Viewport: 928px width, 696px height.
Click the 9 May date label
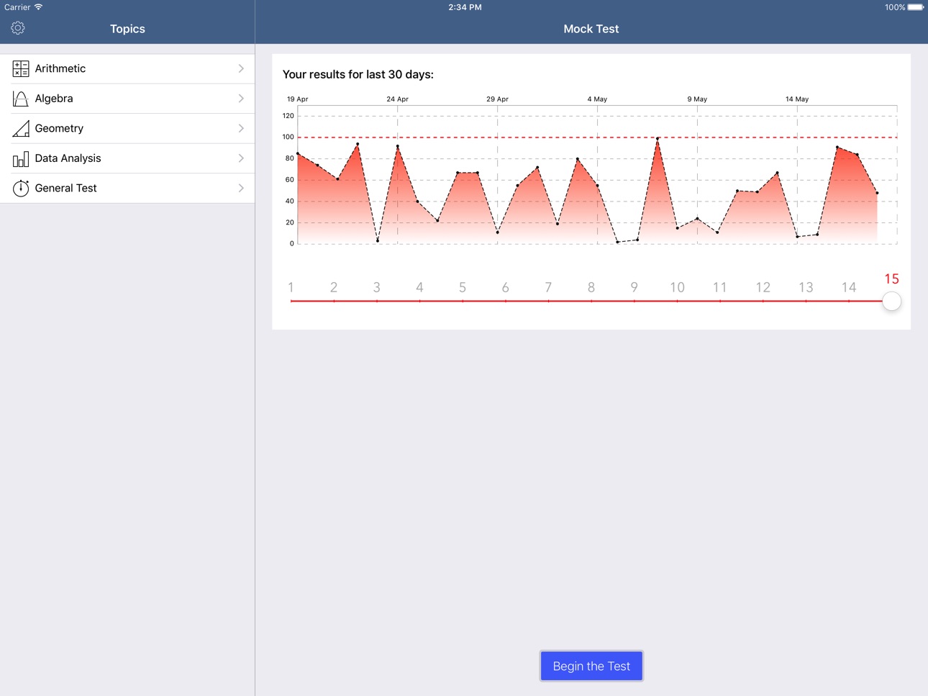[x=697, y=99]
